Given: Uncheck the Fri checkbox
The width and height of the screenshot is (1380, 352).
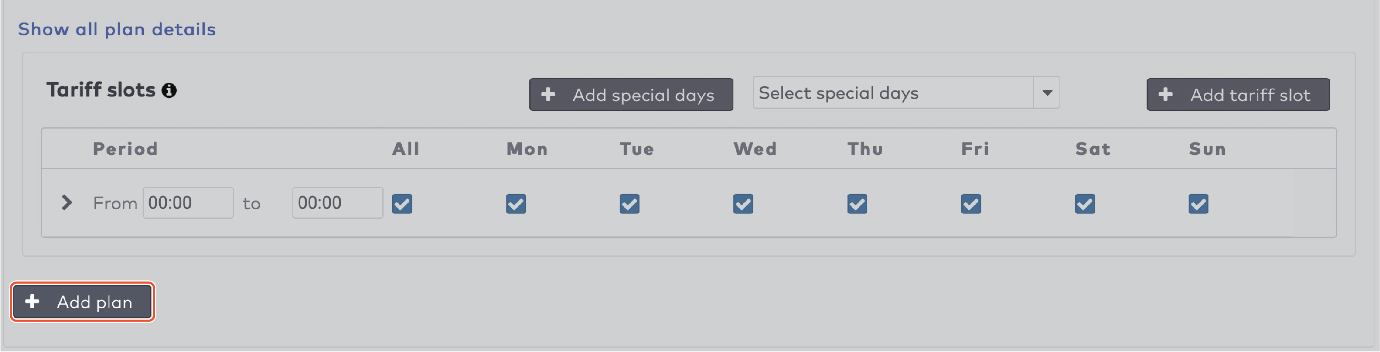Looking at the screenshot, I should click(x=971, y=204).
